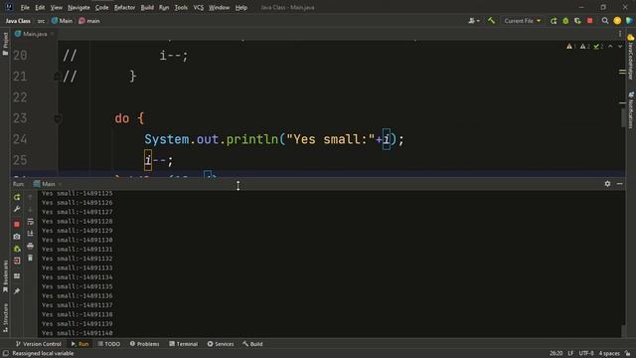Toggle scroll to end of console
The height and width of the screenshot is (358, 636).
(x=30, y=234)
